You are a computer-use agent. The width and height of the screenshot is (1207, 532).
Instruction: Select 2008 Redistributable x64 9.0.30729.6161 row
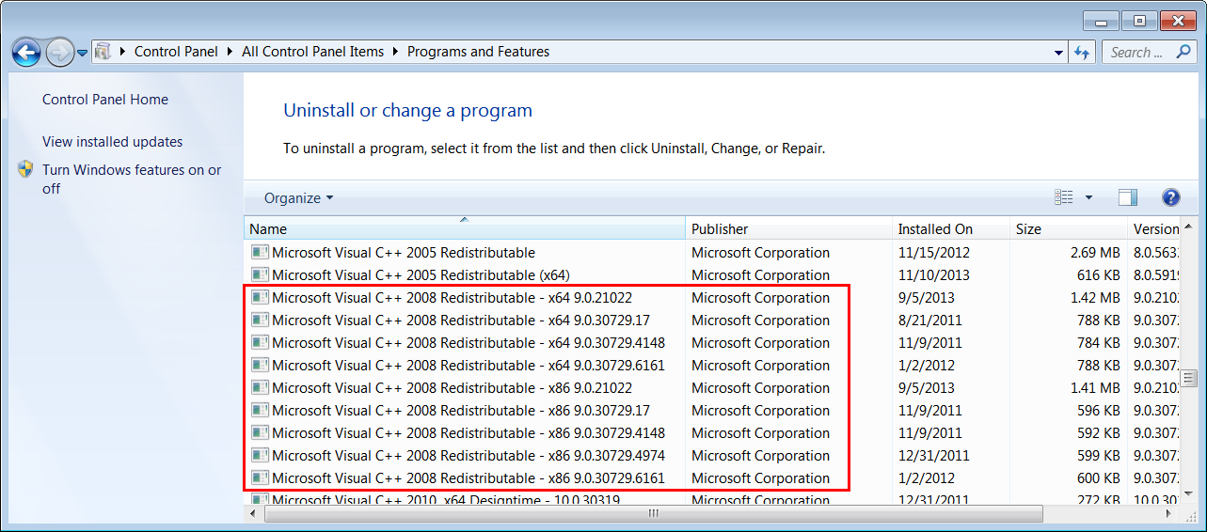[x=712, y=366]
